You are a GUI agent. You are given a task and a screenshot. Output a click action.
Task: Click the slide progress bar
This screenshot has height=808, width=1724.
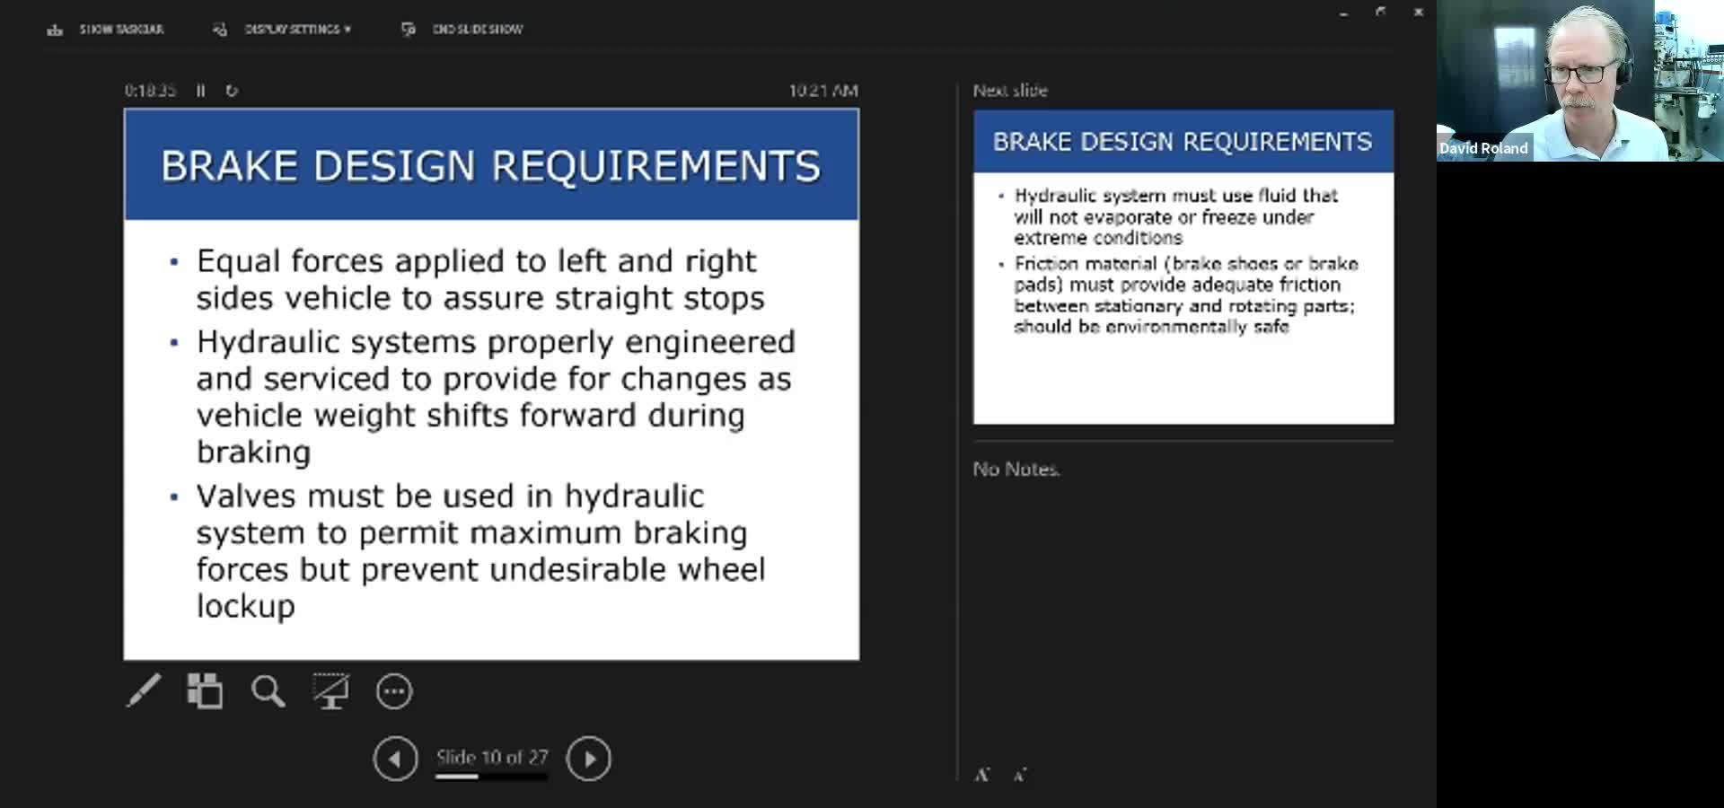pyautogui.click(x=492, y=777)
